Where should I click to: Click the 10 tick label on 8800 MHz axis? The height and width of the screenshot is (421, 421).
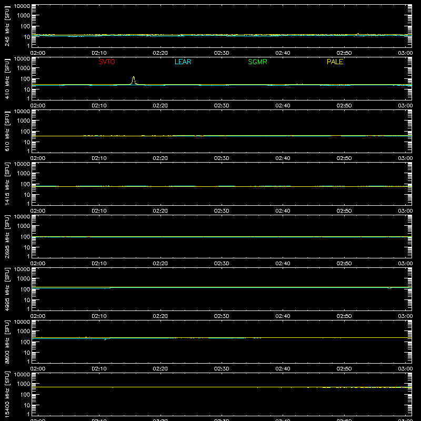pyautogui.click(x=27, y=353)
